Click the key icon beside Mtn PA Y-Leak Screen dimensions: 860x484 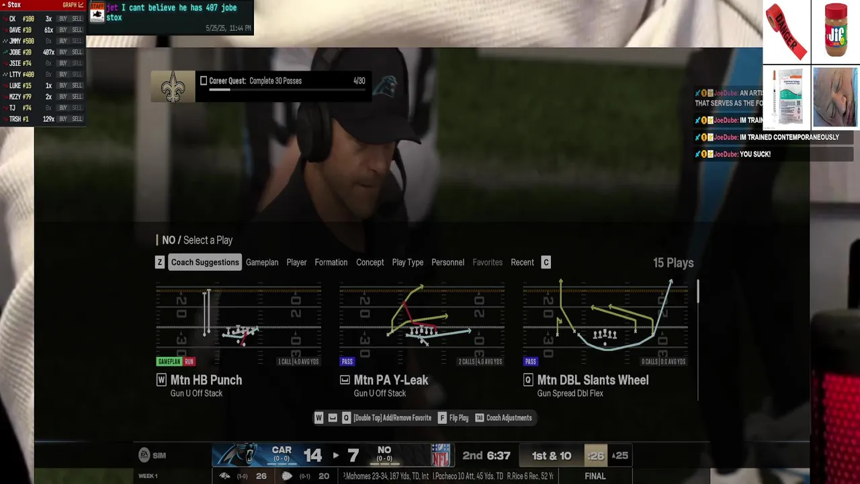(345, 380)
